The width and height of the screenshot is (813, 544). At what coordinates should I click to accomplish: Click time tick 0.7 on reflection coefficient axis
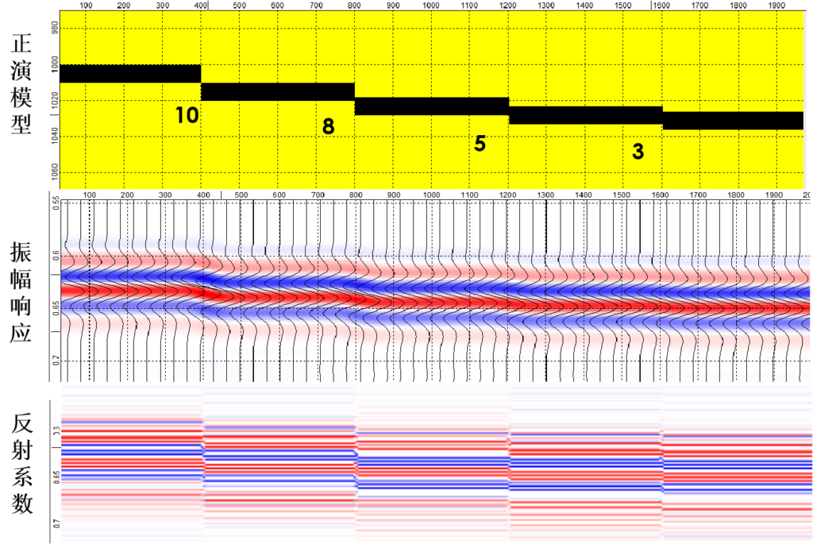57,523
